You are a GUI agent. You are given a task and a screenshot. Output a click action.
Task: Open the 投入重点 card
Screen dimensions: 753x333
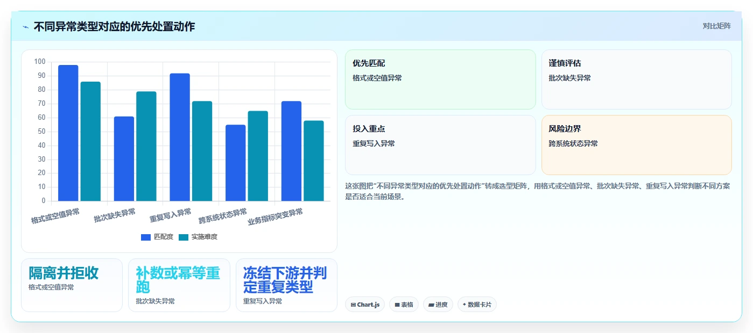coord(440,145)
